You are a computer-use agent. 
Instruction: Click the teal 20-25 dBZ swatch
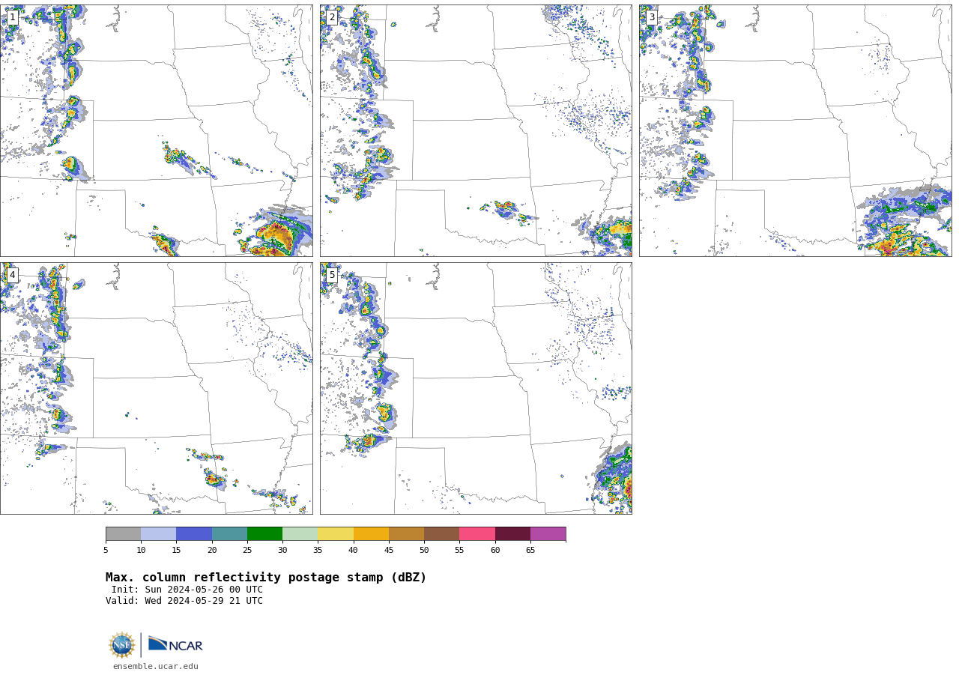[229, 533]
